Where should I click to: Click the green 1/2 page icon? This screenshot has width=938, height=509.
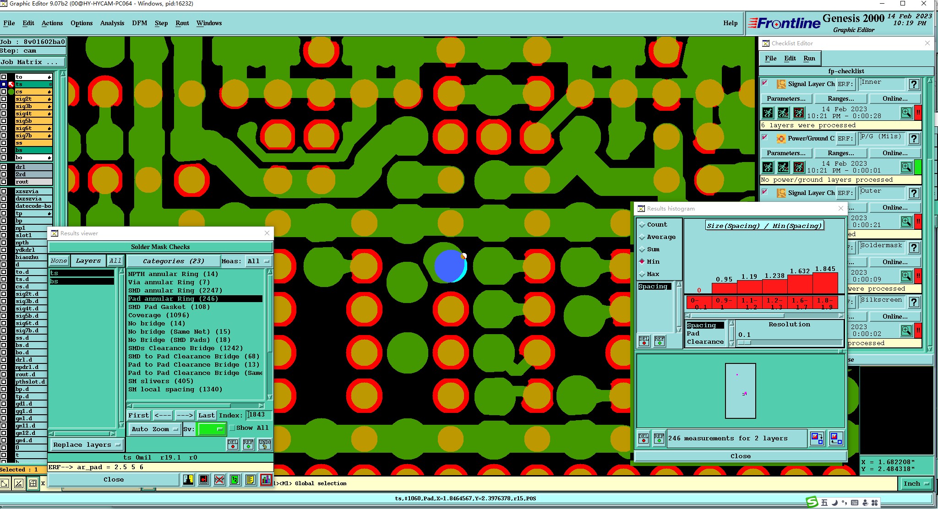[x=235, y=480]
